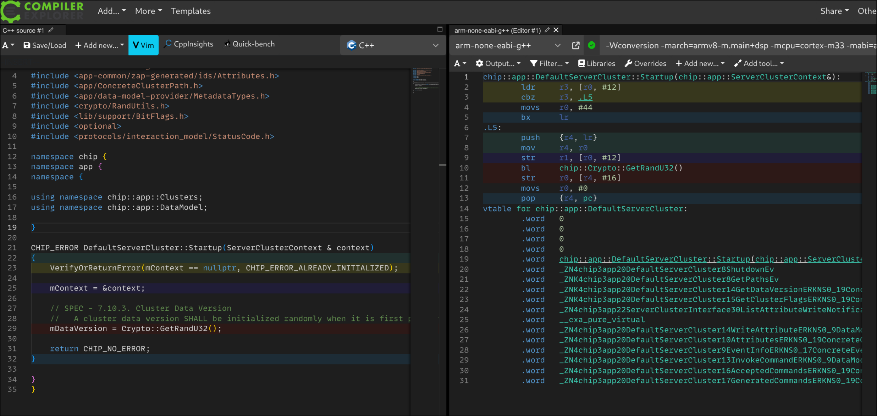Open the More menu
Image resolution: width=877 pixels, height=416 pixels.
(x=149, y=11)
